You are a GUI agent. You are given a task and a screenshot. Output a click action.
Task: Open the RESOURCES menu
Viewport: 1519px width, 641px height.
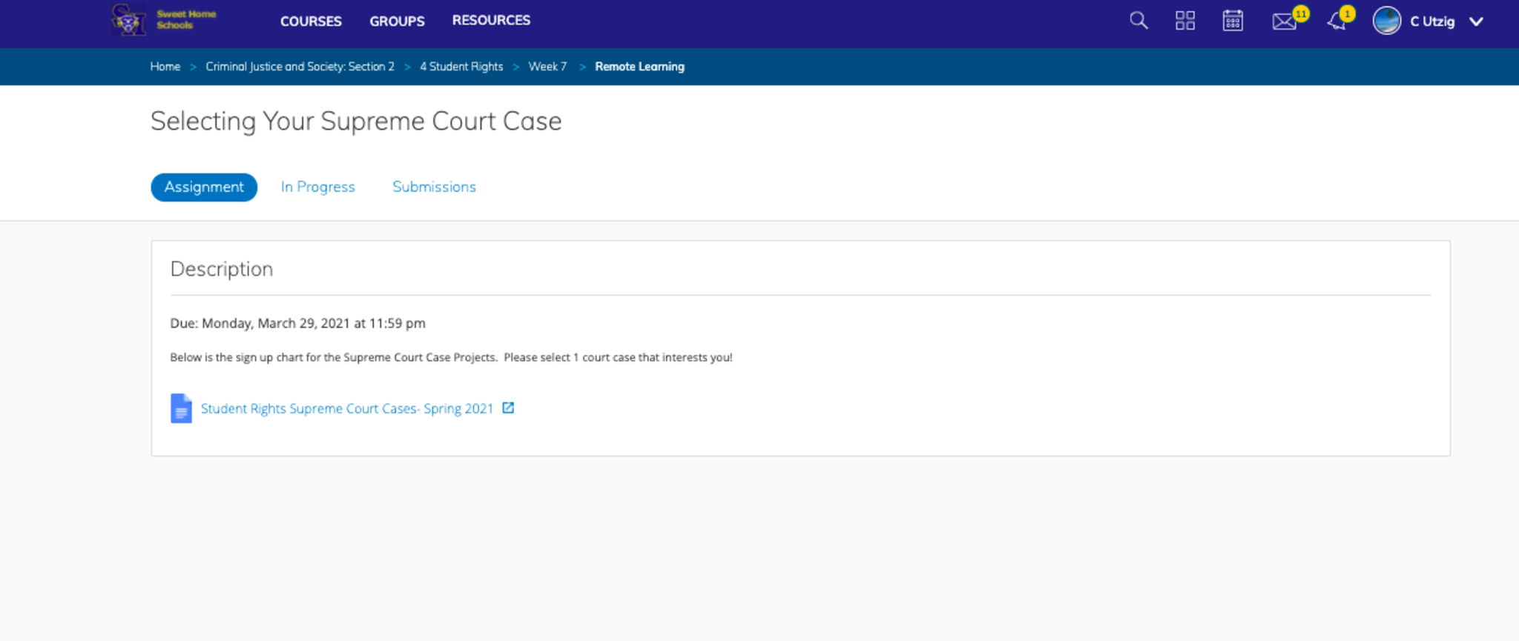coord(491,20)
